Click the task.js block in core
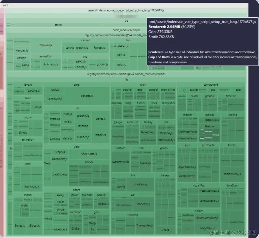 pos(55,90)
